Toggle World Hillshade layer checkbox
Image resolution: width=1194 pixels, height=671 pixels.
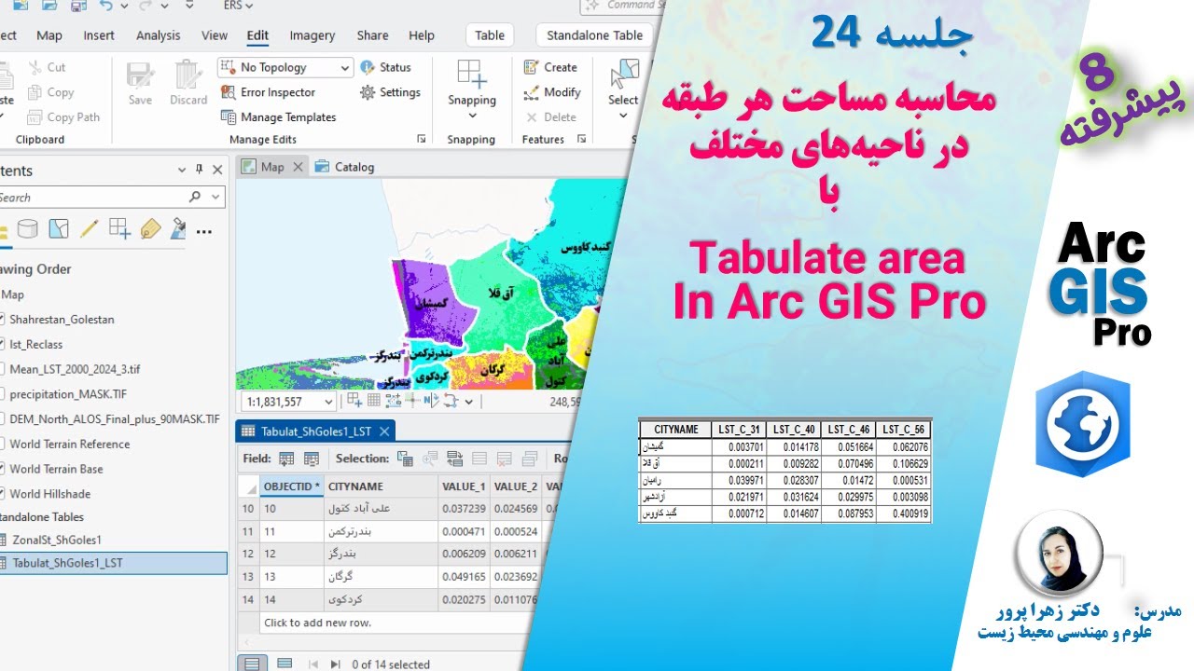[x=1, y=494]
